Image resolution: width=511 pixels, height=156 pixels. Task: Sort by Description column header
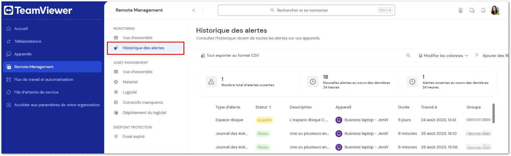[300, 107]
